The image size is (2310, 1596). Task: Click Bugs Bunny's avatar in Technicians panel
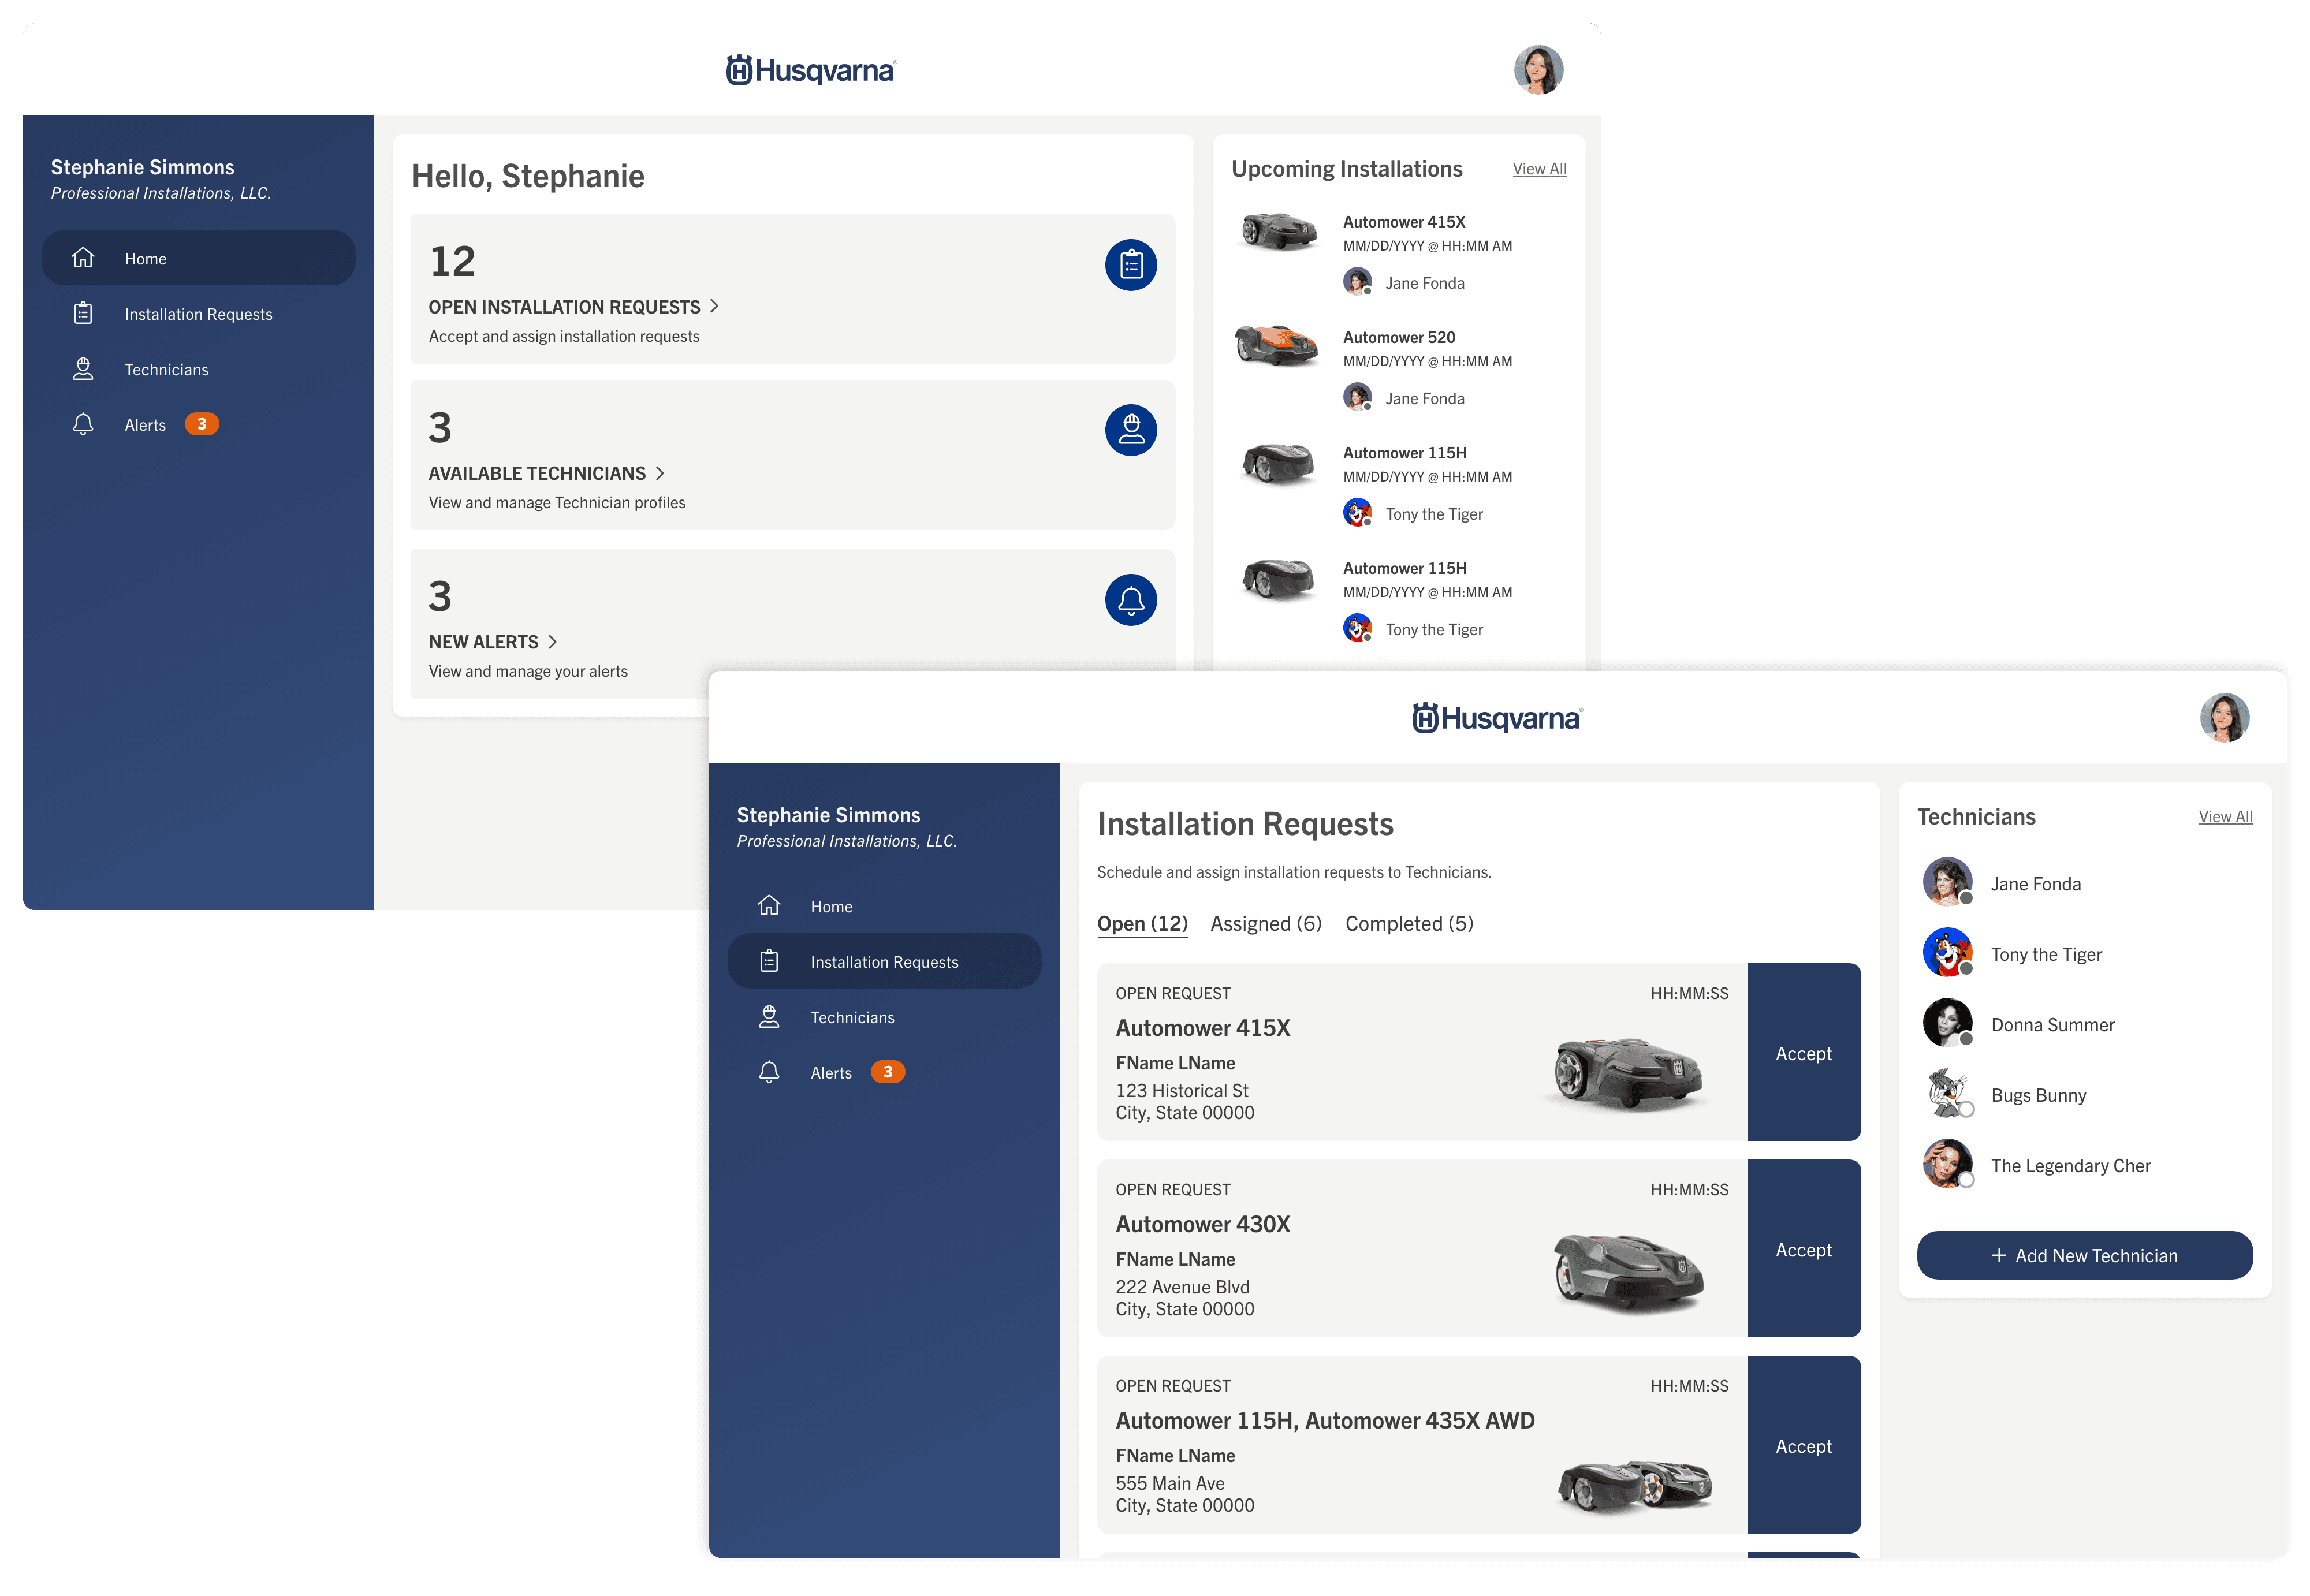[1948, 1094]
